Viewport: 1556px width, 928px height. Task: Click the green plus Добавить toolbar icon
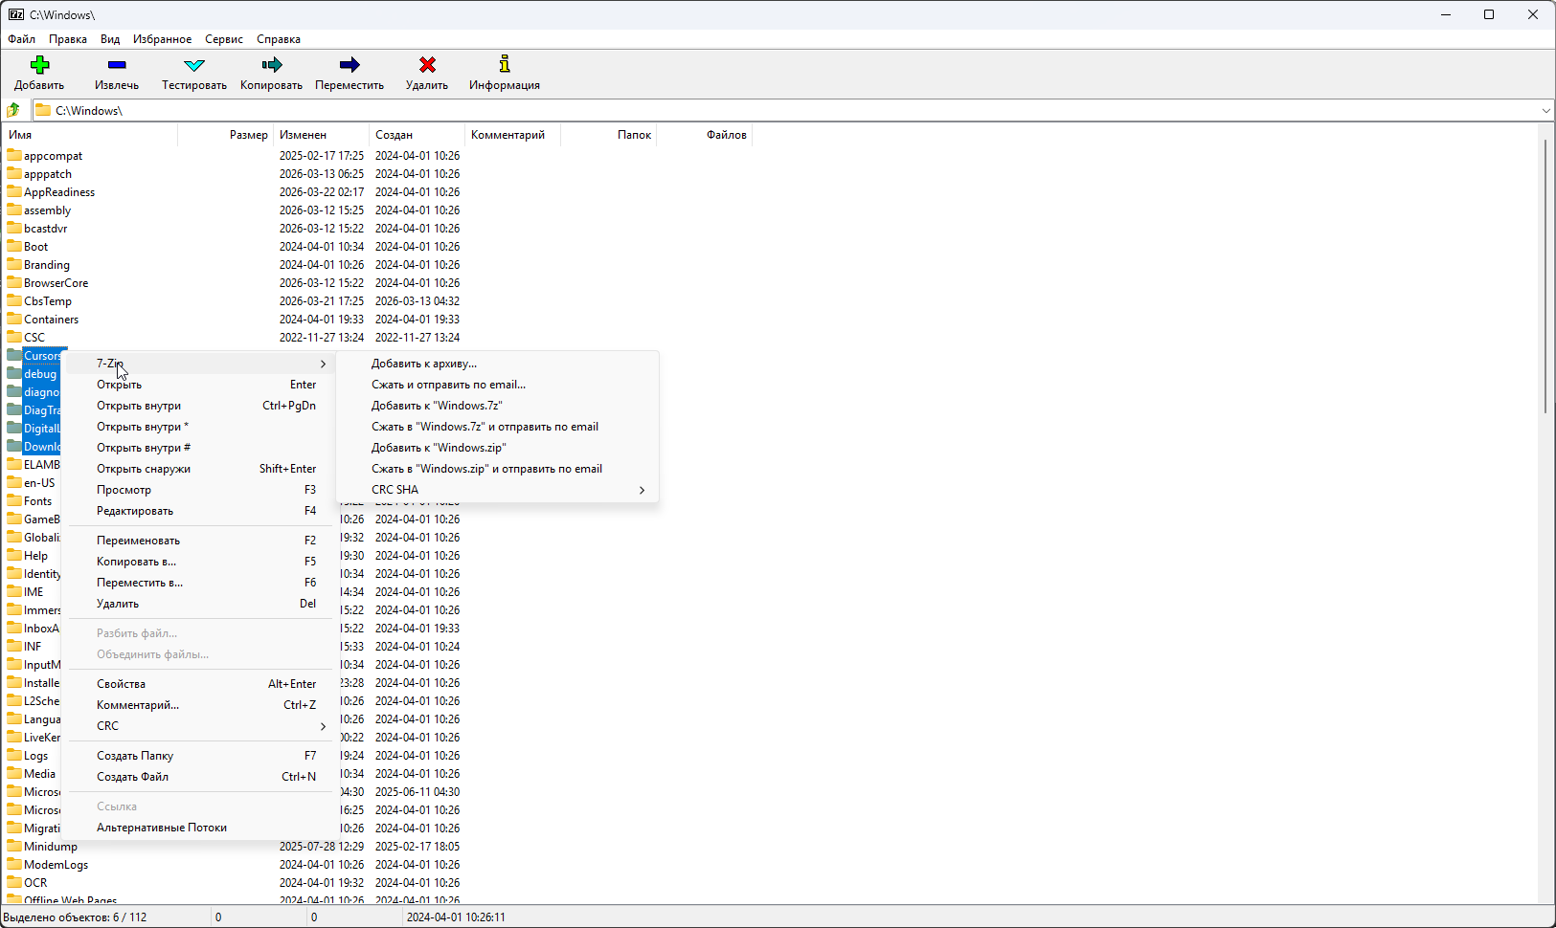tap(39, 65)
